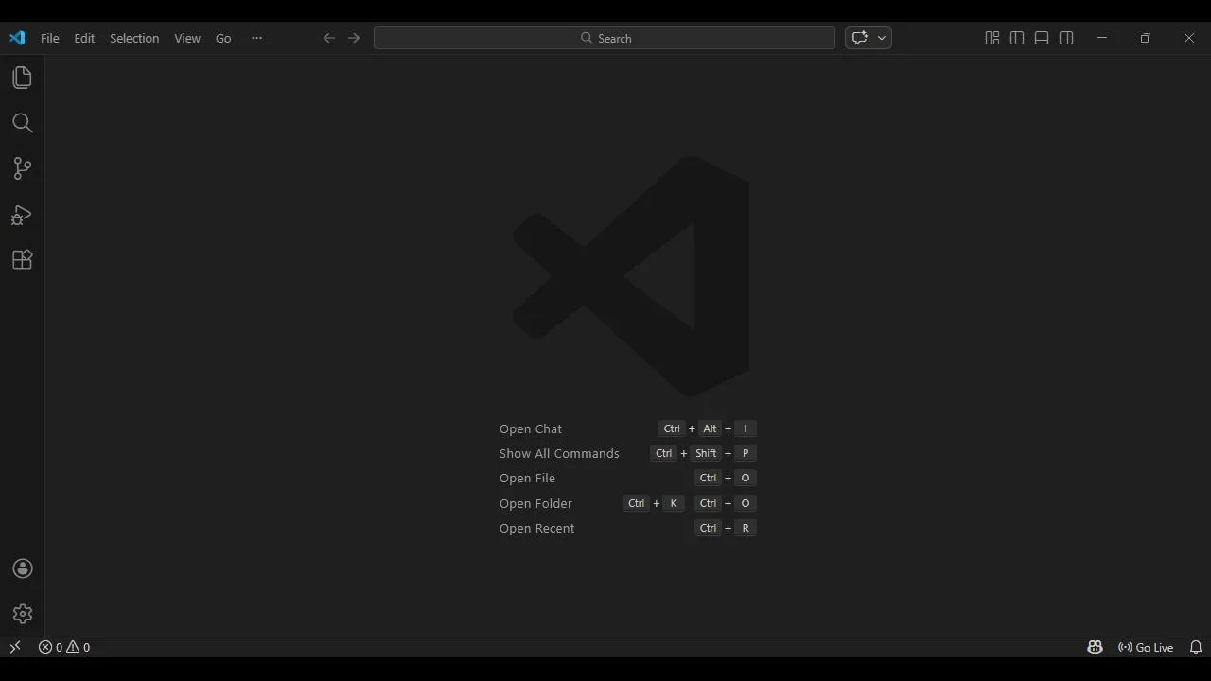1211x681 pixels.
Task: Expand the chat dropdown arrow
Action: [x=882, y=38]
